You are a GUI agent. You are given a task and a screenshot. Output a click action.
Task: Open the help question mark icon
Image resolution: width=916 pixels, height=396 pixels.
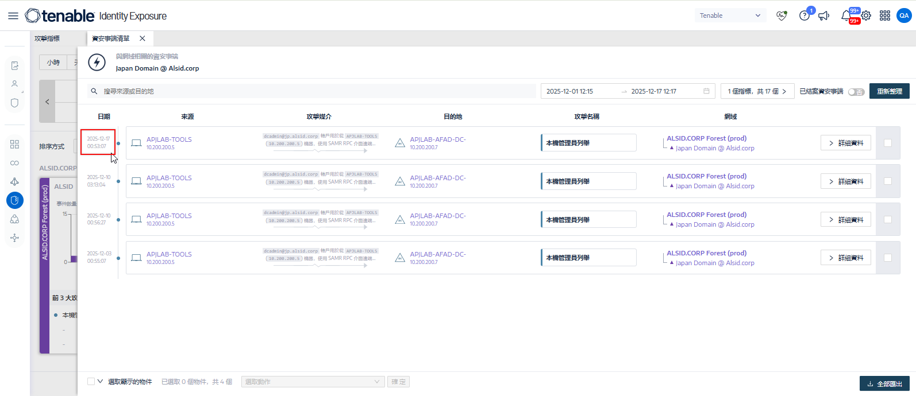click(x=804, y=16)
